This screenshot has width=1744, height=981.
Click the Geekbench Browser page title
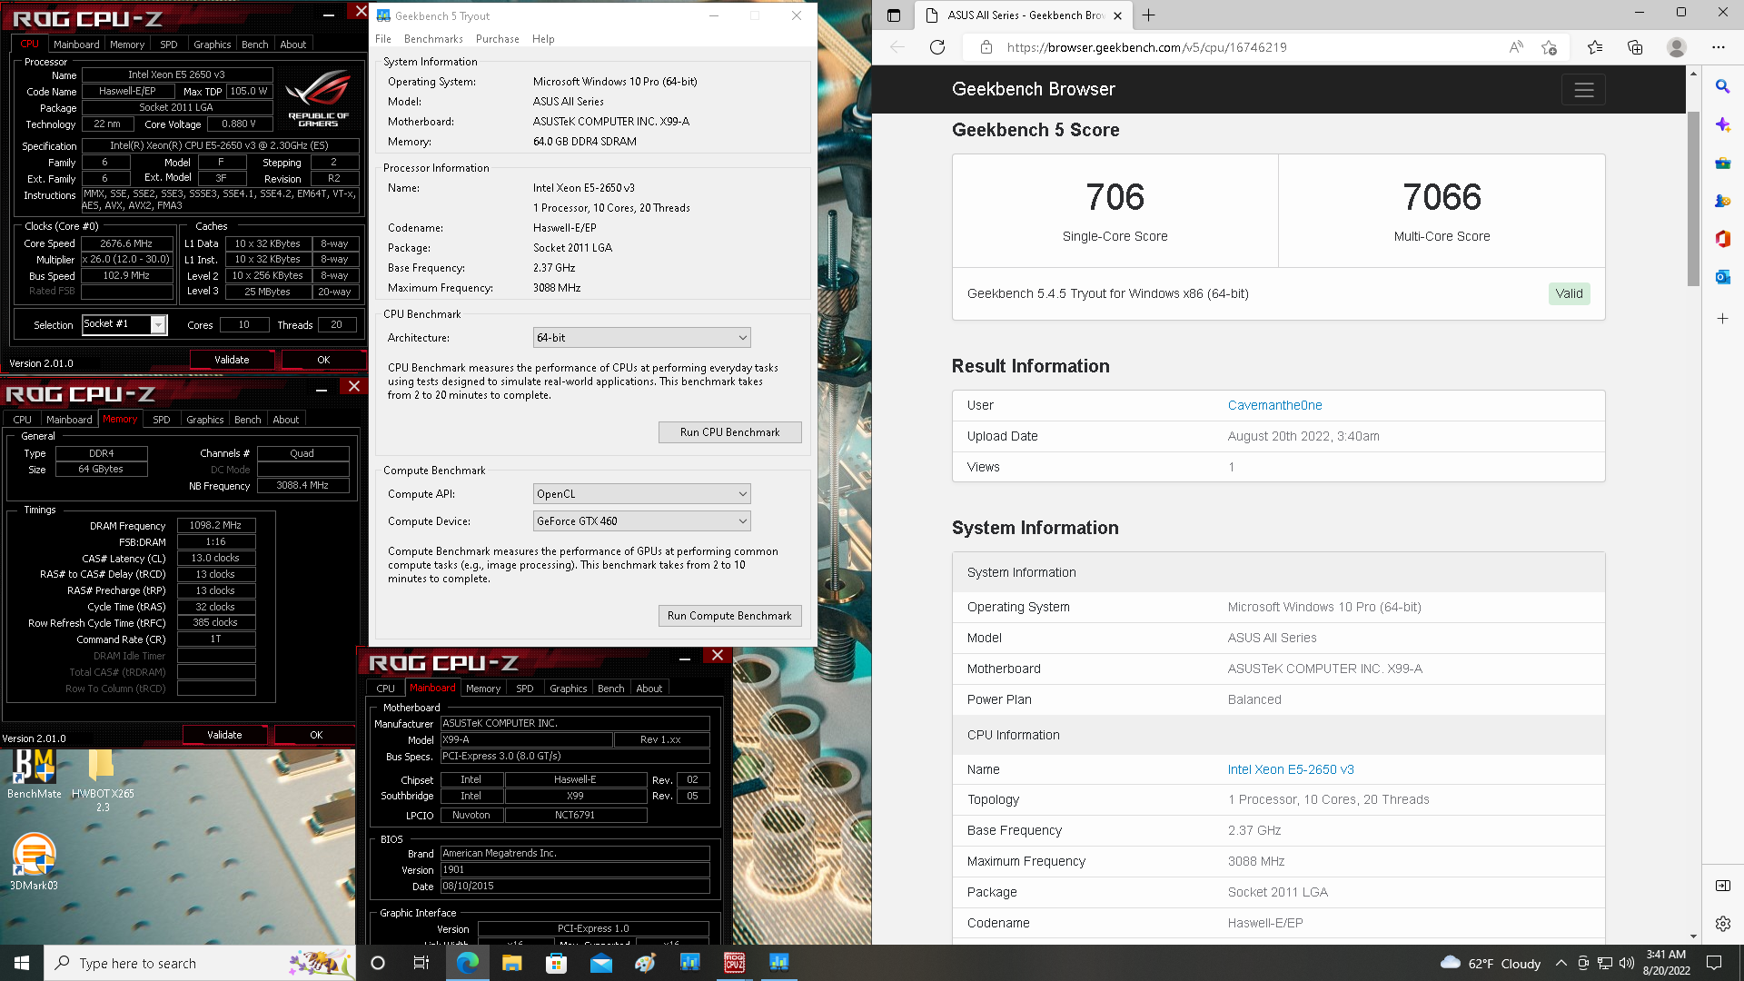(x=1033, y=89)
